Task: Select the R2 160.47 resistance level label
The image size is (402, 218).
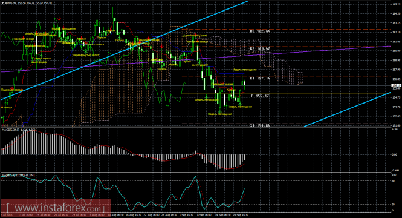Action: coord(260,48)
